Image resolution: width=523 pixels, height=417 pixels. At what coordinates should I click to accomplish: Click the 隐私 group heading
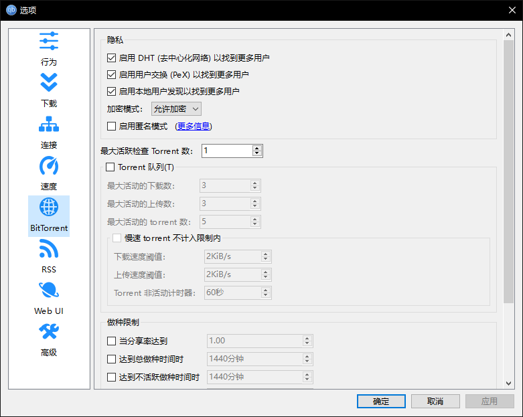point(115,40)
